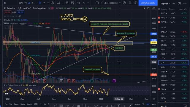Click the chart sync icon near USD

click(148, 8)
